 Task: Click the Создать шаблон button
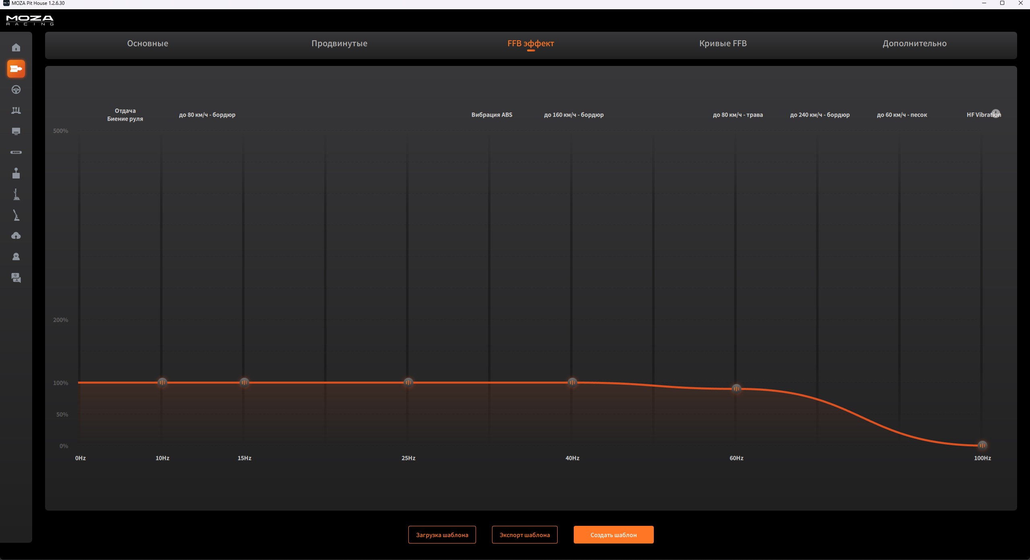pyautogui.click(x=614, y=535)
